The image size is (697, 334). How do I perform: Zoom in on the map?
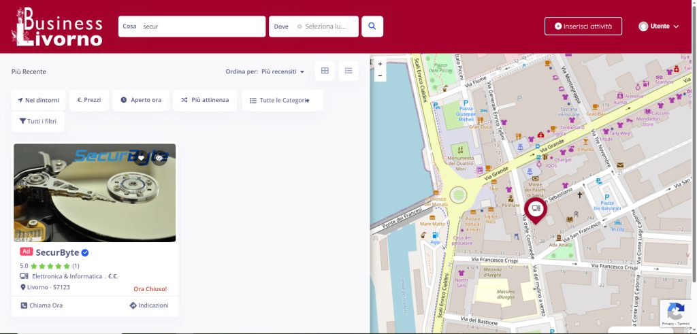(x=380, y=64)
